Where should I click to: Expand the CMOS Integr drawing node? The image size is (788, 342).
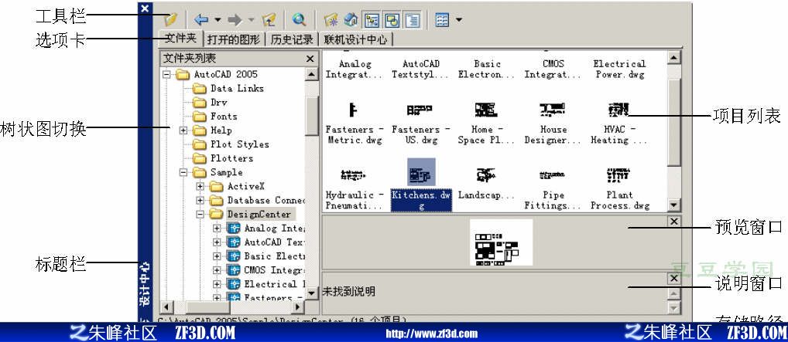point(217,270)
